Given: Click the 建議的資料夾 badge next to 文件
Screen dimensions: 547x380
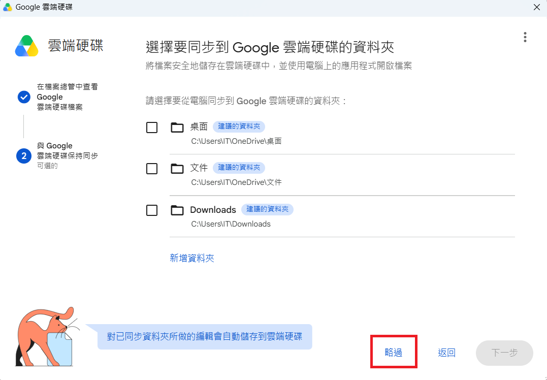Looking at the screenshot, I should (239, 168).
